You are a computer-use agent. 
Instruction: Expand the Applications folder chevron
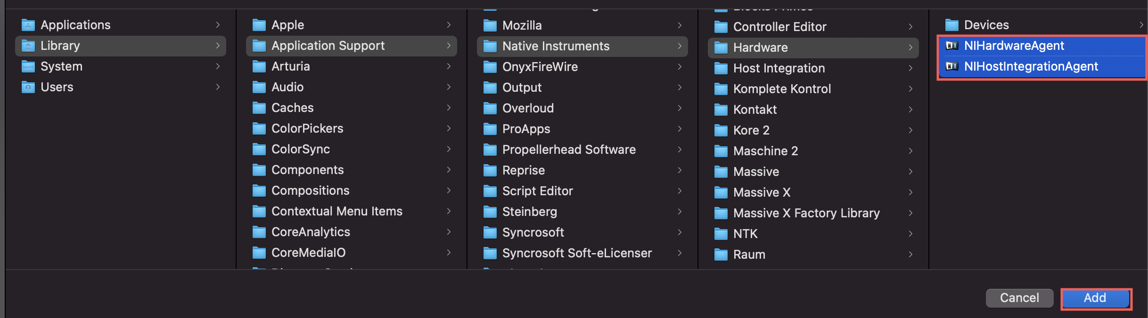[218, 25]
